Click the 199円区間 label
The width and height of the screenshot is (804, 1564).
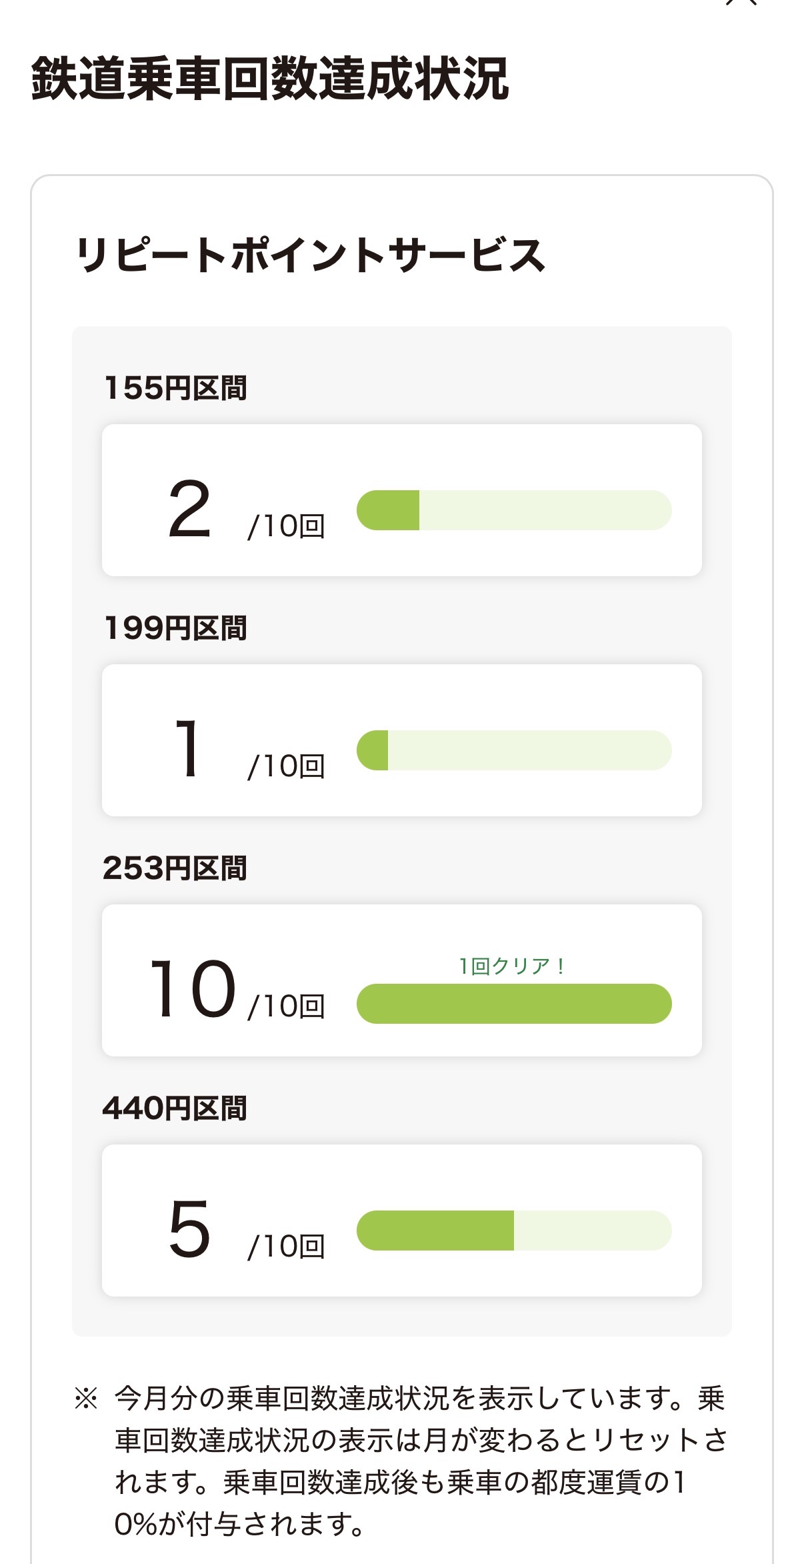176,628
